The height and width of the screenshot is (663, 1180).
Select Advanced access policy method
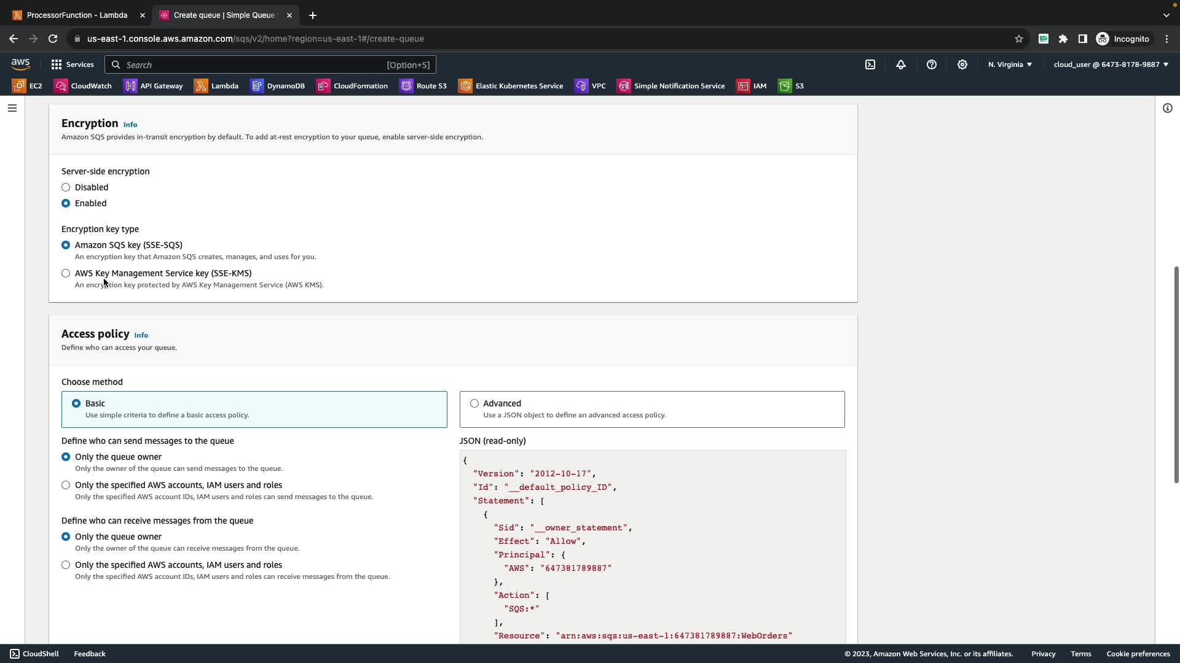click(x=474, y=403)
